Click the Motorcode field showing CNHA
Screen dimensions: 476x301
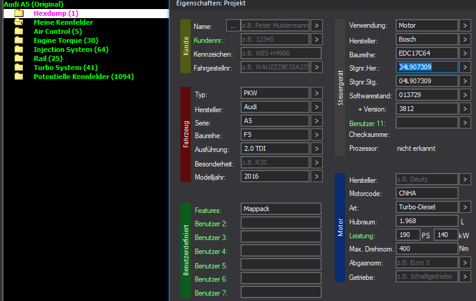427,193
